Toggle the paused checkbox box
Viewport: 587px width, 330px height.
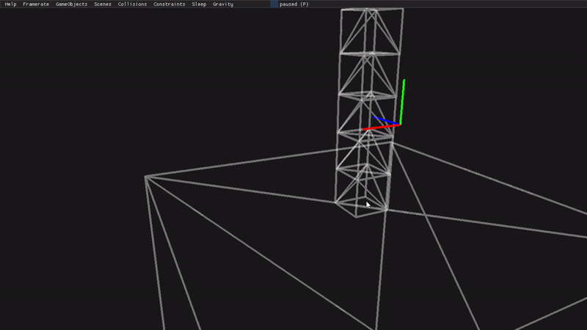point(274,4)
